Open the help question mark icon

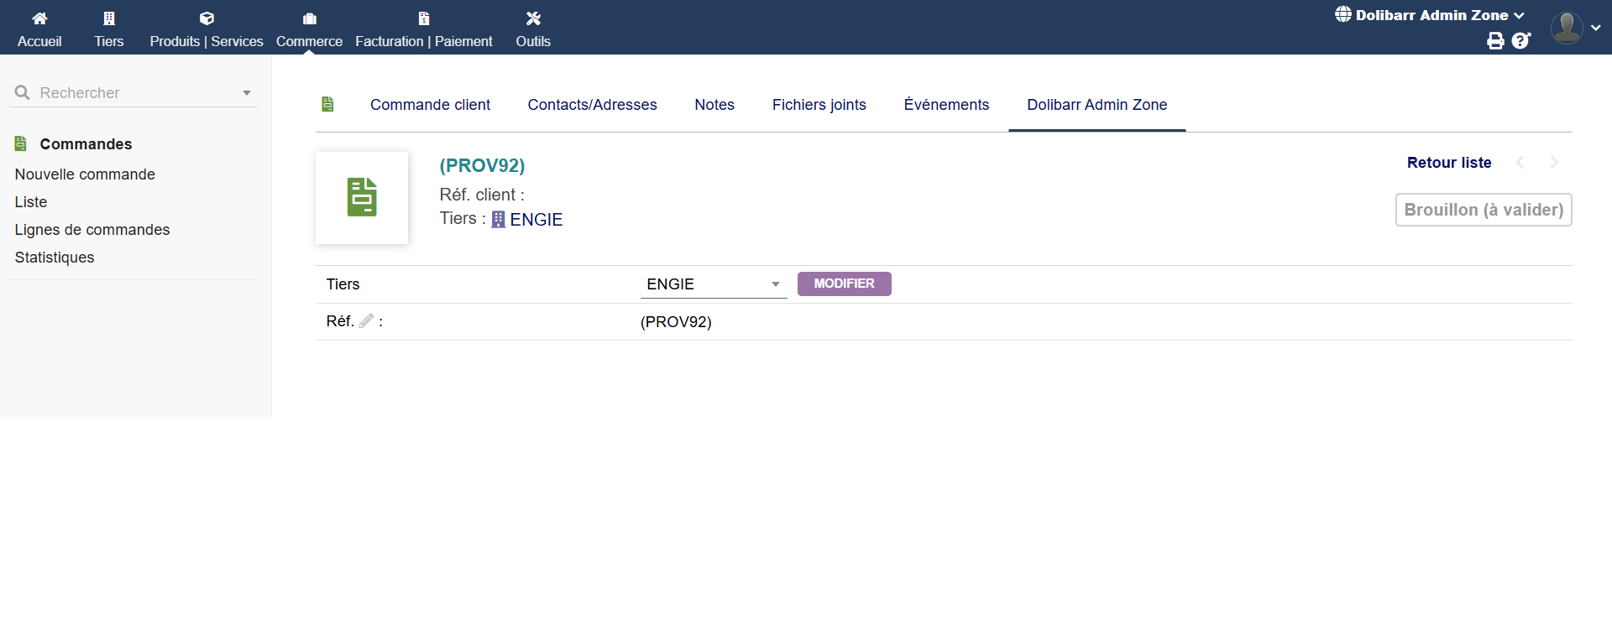pos(1520,41)
